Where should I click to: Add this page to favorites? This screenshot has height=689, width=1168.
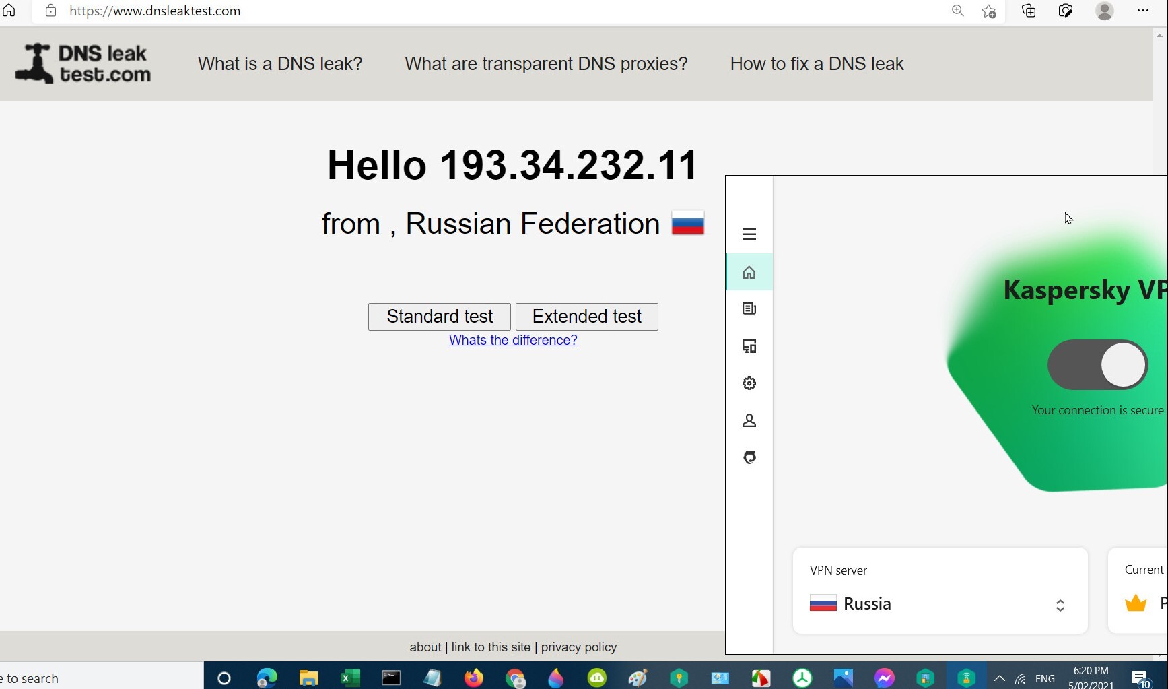[989, 11]
